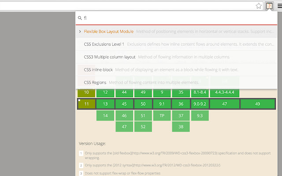Image resolution: width=282 pixels, height=176 pixels.
Task: Click the Firefox version 46 cell
Action: click(x=124, y=115)
